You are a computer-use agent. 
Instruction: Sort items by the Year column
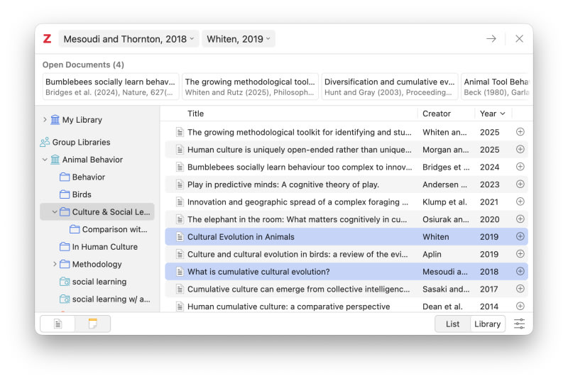(x=492, y=114)
